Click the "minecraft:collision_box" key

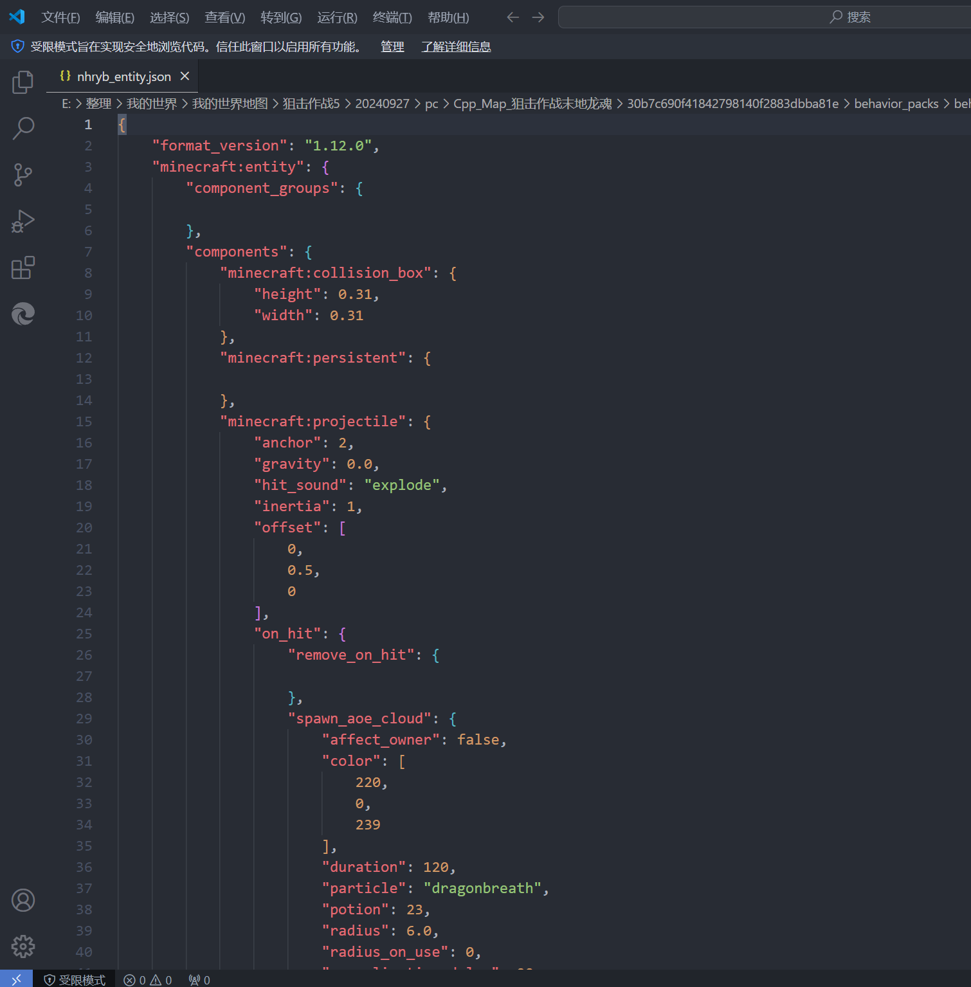click(x=325, y=273)
